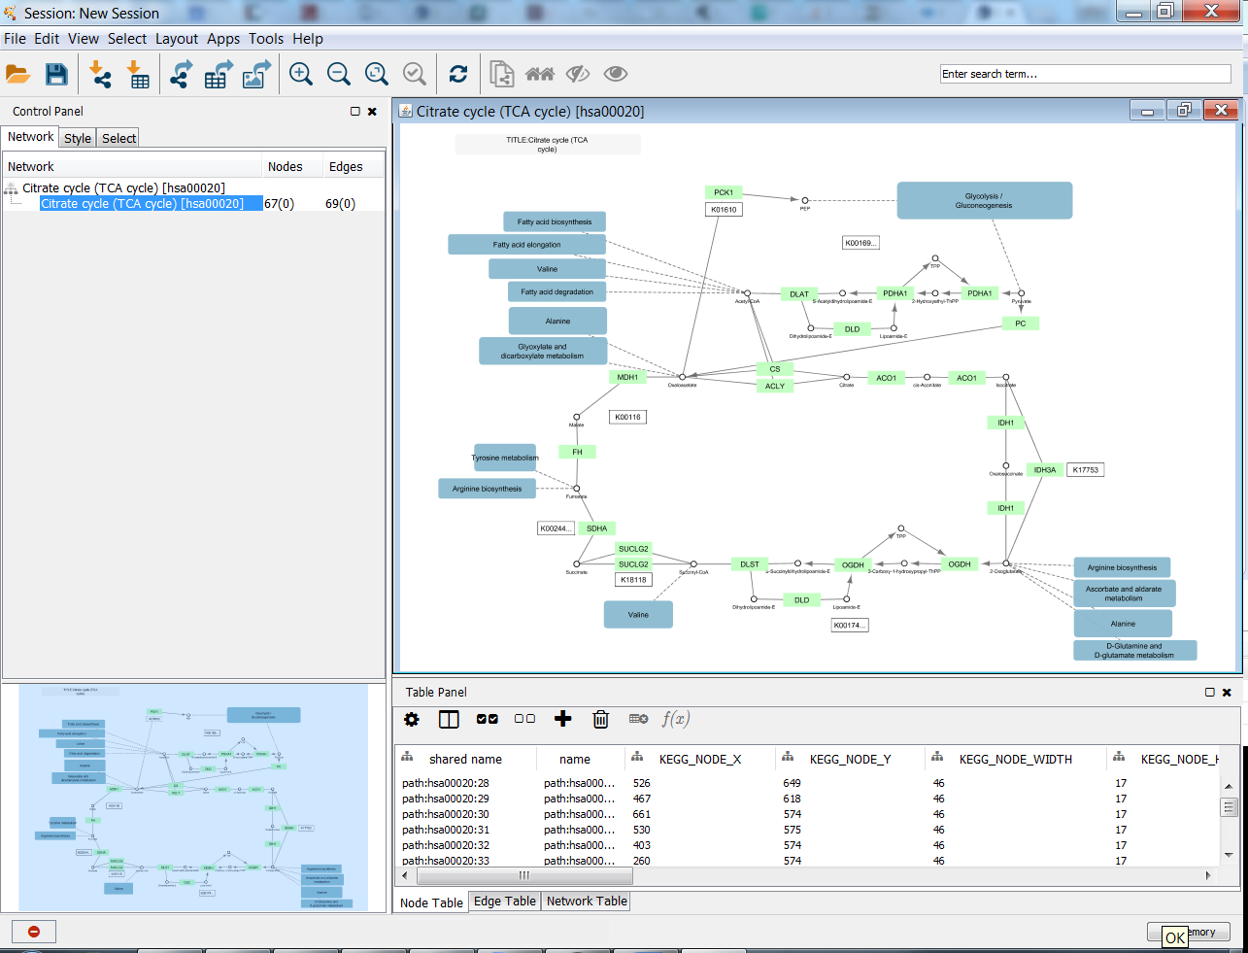Open the View menu
The image size is (1248, 953).
pos(84,39)
